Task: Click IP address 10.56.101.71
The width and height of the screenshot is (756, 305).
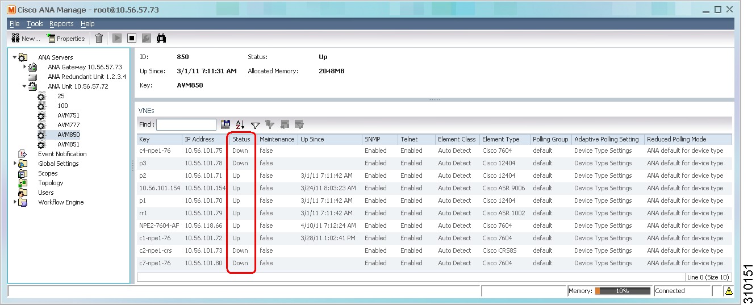Action: (203, 176)
